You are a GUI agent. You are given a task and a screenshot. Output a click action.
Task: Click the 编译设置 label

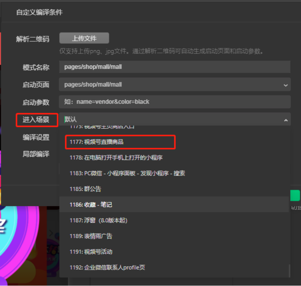(x=36, y=137)
